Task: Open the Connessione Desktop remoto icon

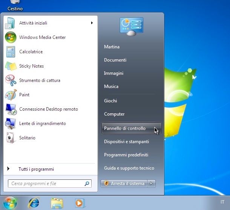Action: click(11, 109)
